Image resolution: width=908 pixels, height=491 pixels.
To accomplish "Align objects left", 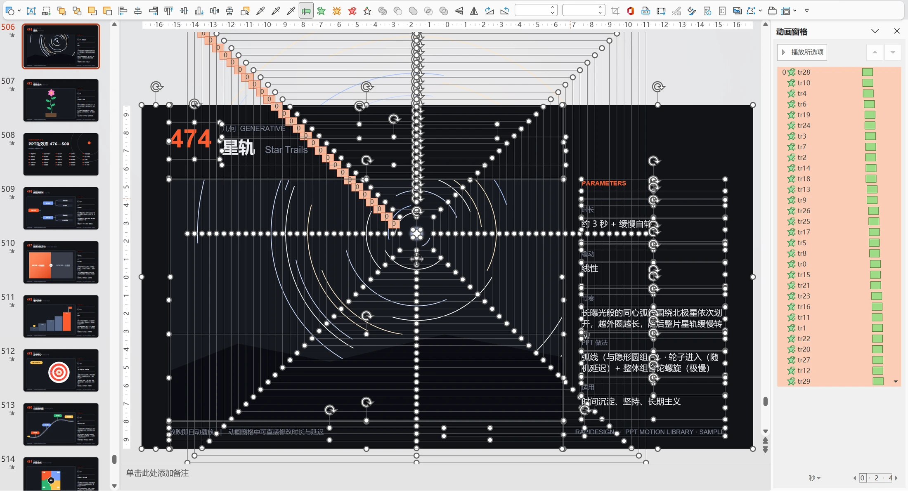I will click(123, 11).
